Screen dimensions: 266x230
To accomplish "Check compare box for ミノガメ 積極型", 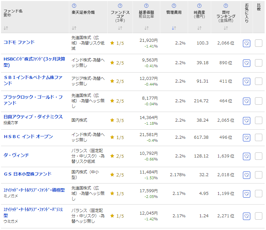I will coord(259,193).
